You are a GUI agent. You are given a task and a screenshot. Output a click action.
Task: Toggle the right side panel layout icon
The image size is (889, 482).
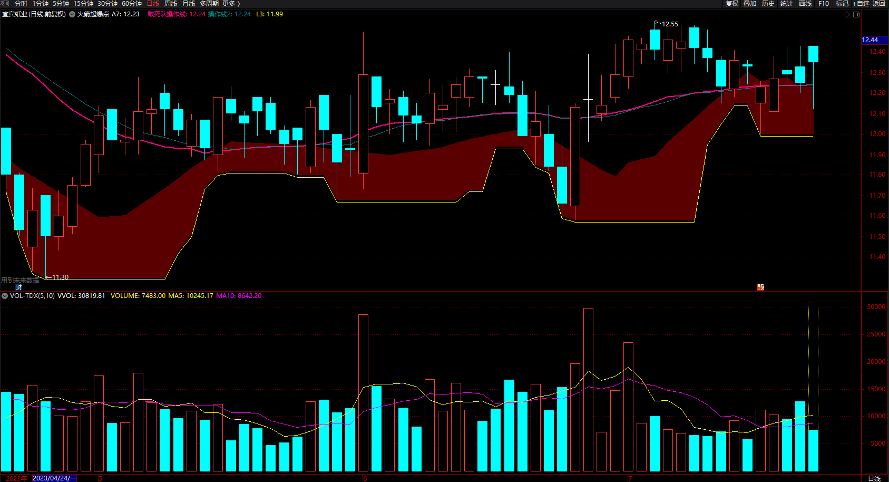pos(856,14)
